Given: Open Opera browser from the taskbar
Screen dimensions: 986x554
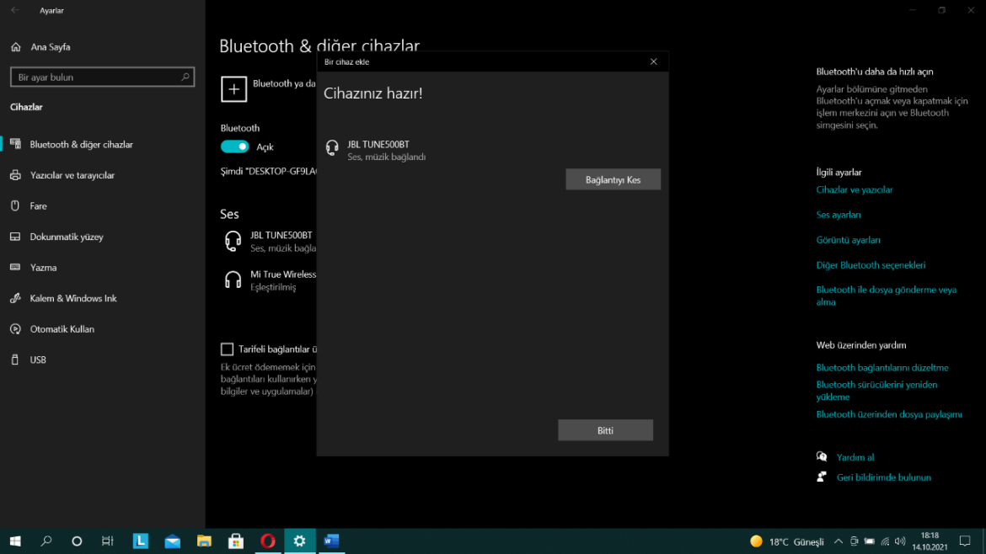Looking at the screenshot, I should coord(268,541).
